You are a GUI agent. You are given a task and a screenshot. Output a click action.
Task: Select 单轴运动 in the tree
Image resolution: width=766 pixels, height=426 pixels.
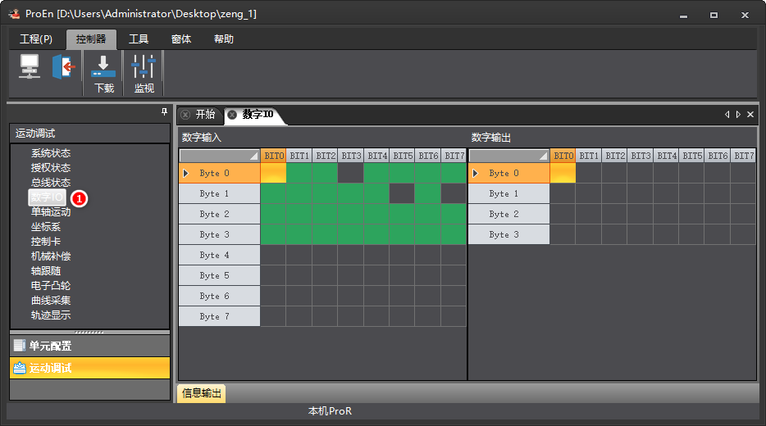coord(51,212)
